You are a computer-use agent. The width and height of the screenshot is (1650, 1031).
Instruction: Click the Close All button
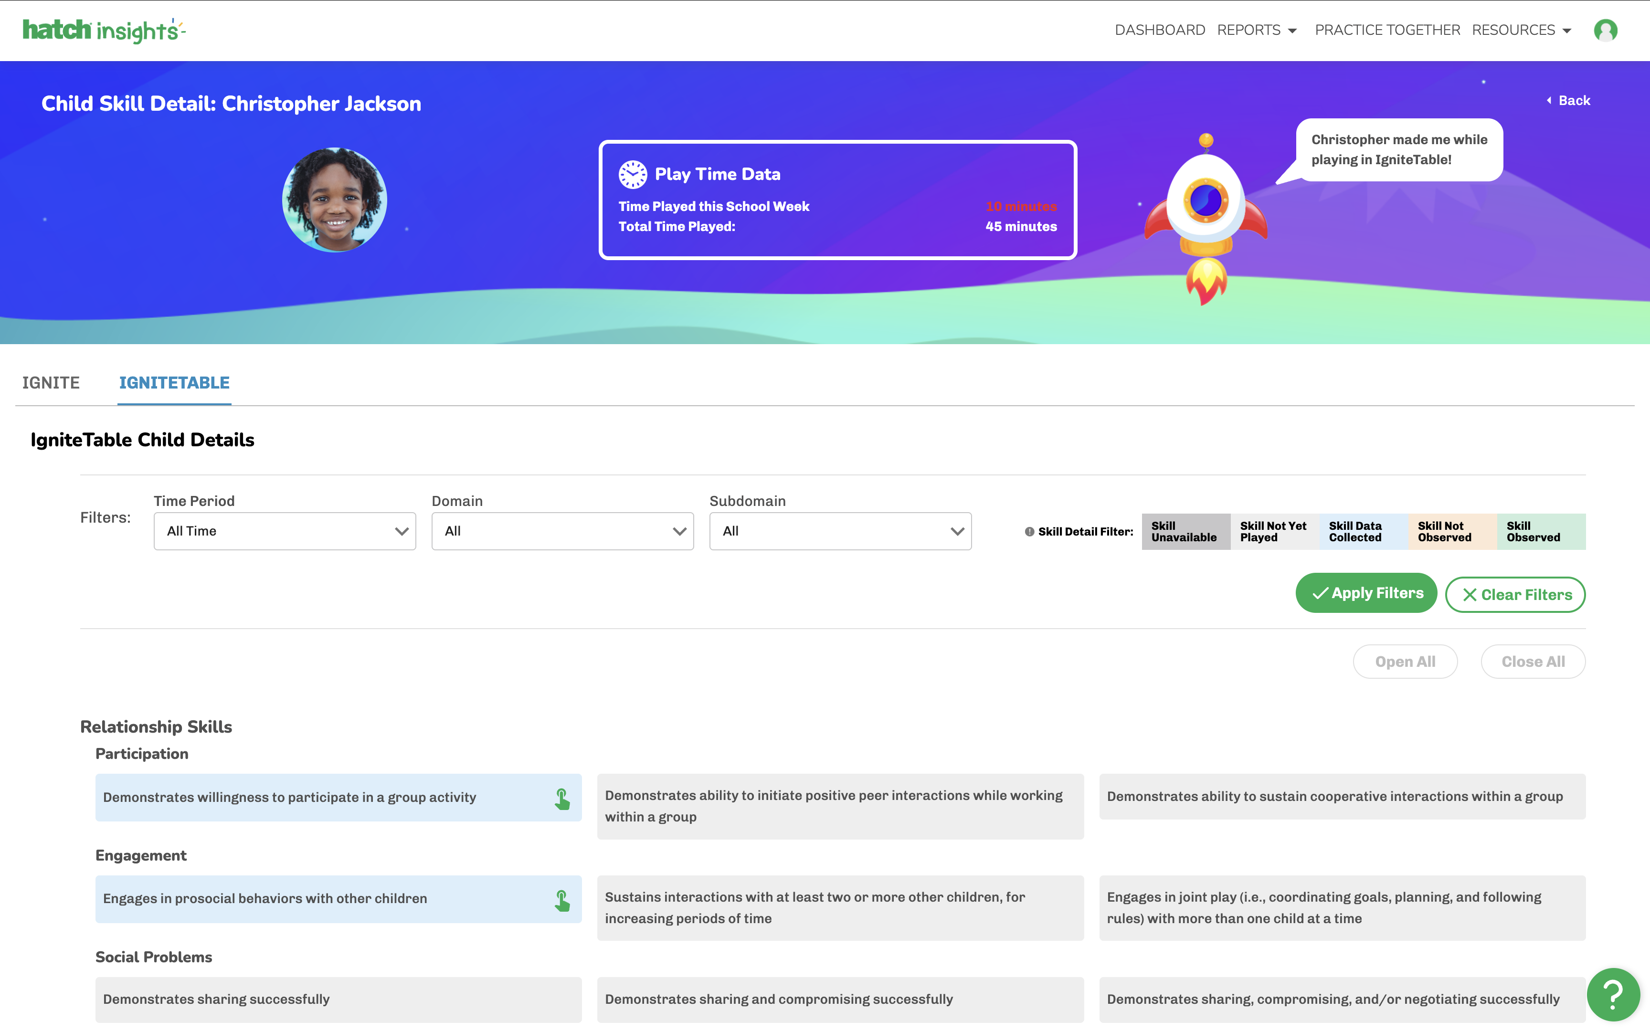point(1533,662)
